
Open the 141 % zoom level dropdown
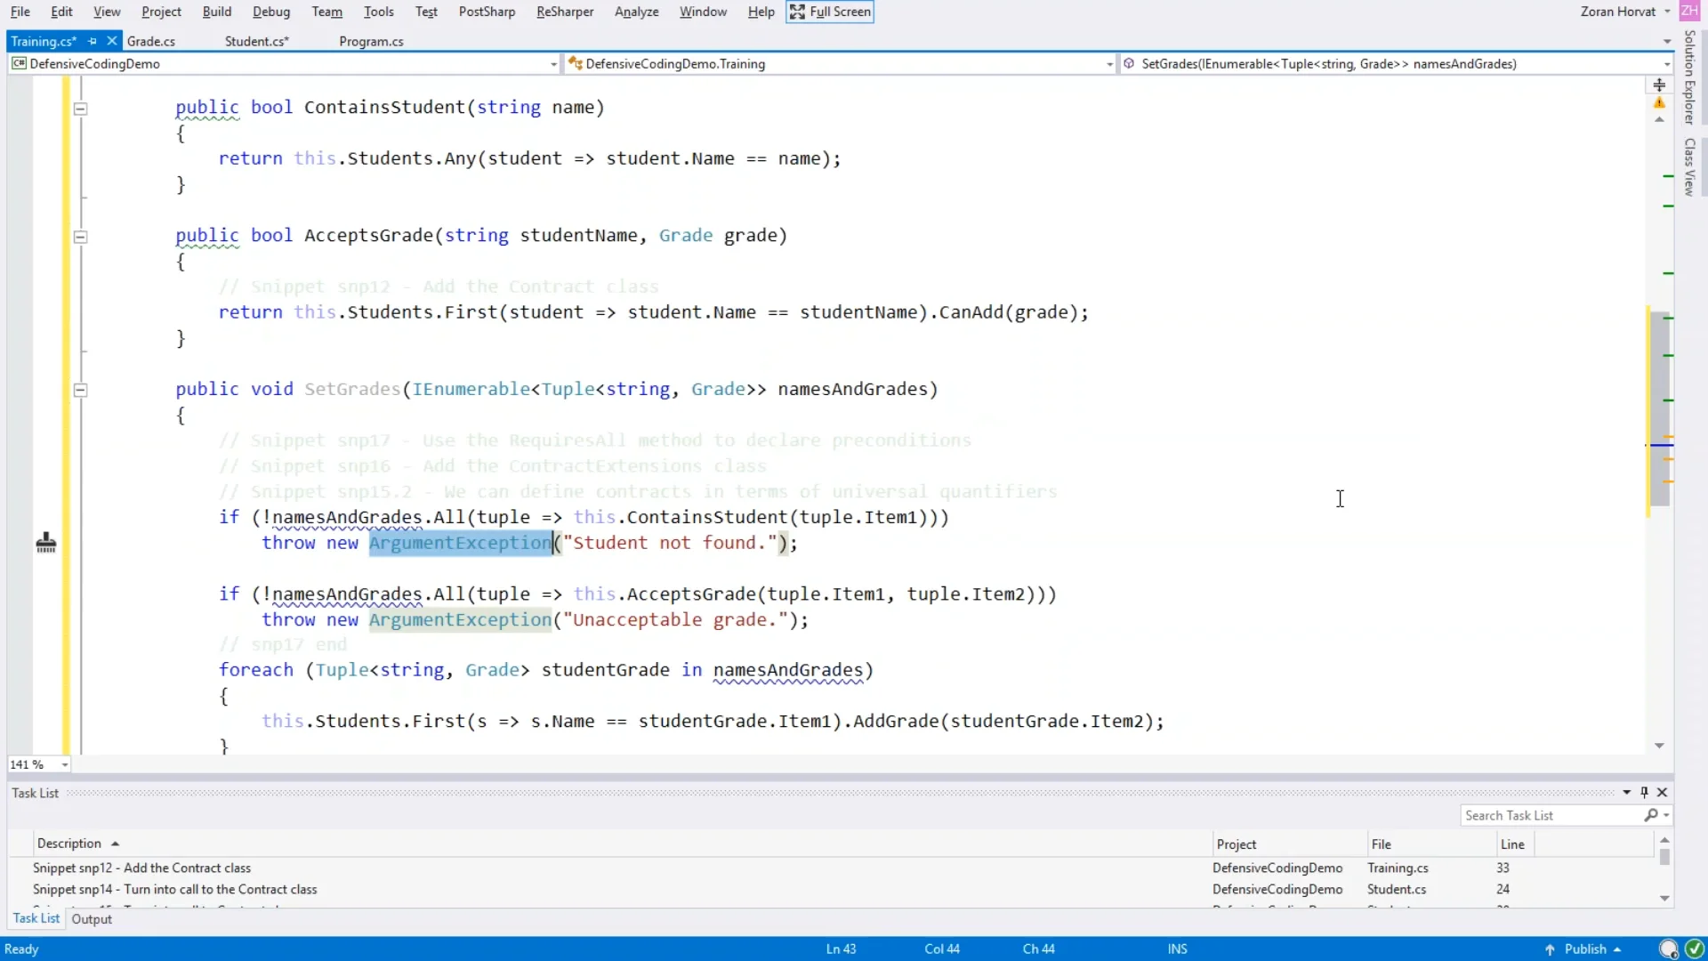[x=64, y=764]
